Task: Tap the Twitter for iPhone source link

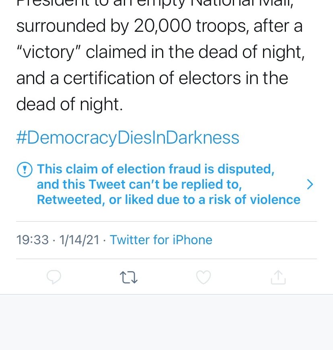Action: [161, 240]
